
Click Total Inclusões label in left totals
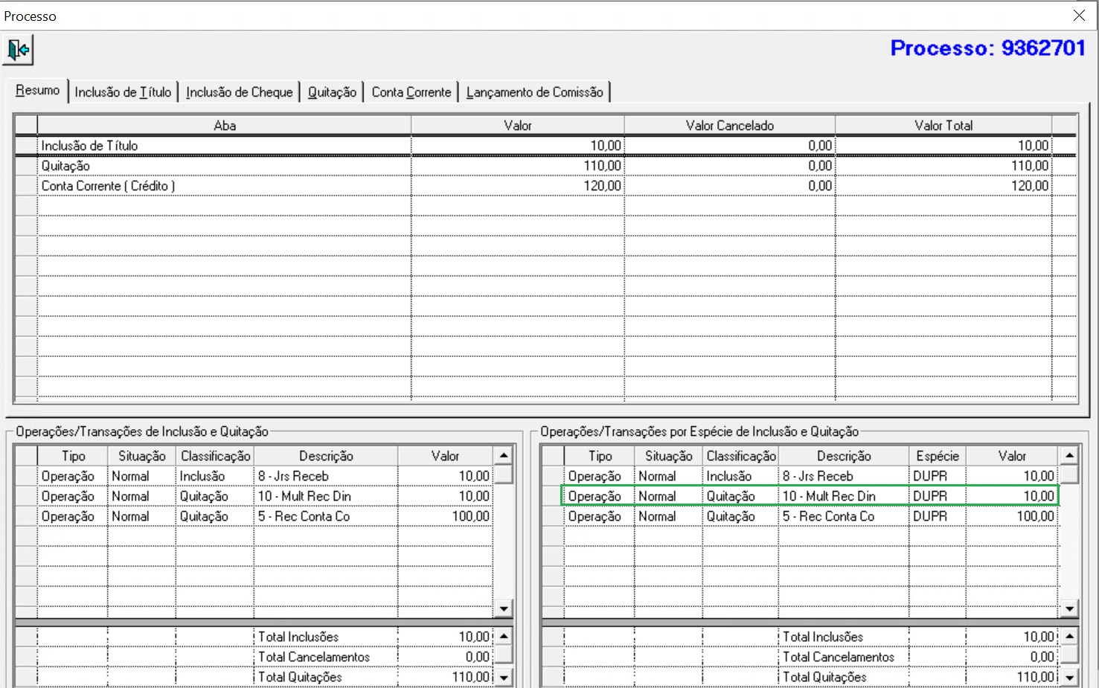(298, 637)
